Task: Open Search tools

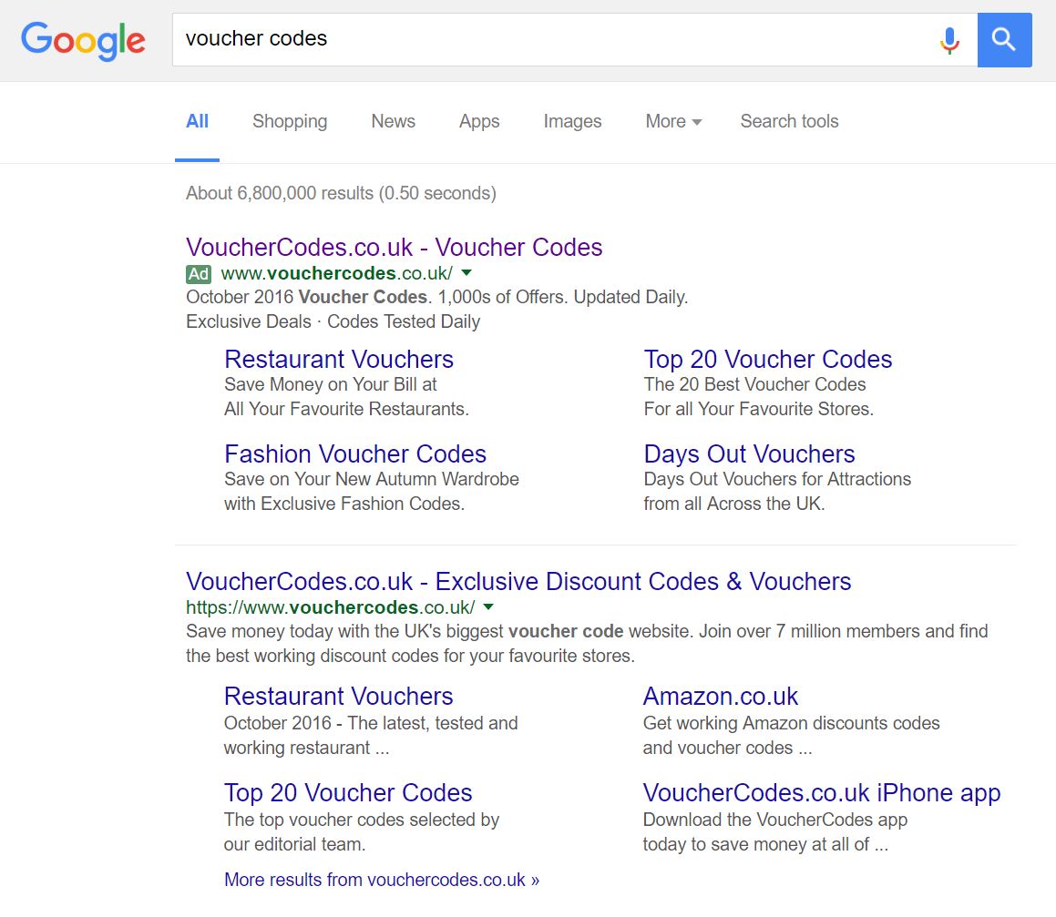Action: (789, 121)
